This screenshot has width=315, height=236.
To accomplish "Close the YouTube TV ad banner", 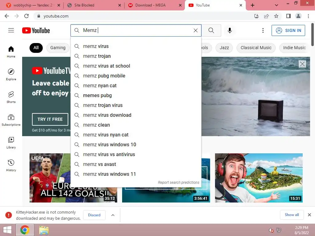I will click(x=302, y=64).
